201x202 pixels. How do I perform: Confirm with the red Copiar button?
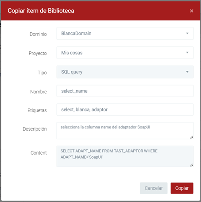tap(182, 188)
